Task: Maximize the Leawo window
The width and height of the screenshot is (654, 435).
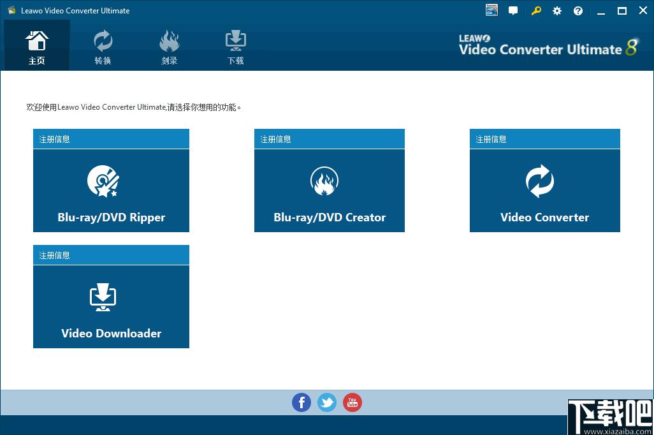Action: pyautogui.click(x=622, y=11)
